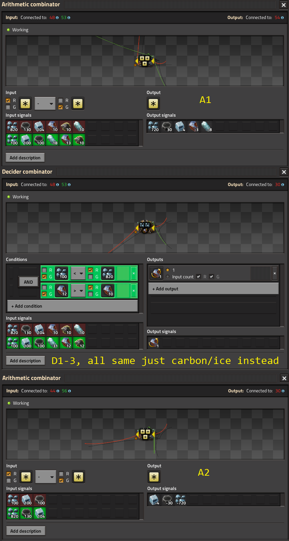289x541 pixels.
Task: Click the drag handle of the decider output row
Action: (x=260, y=273)
